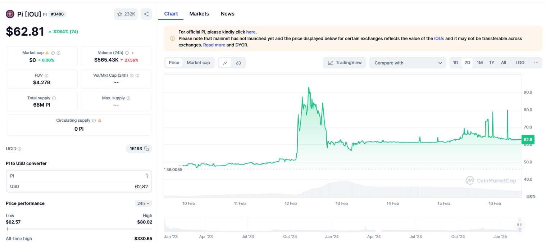The image size is (546, 243).
Task: Open info icon next to Max. supply
Action: 128,98
